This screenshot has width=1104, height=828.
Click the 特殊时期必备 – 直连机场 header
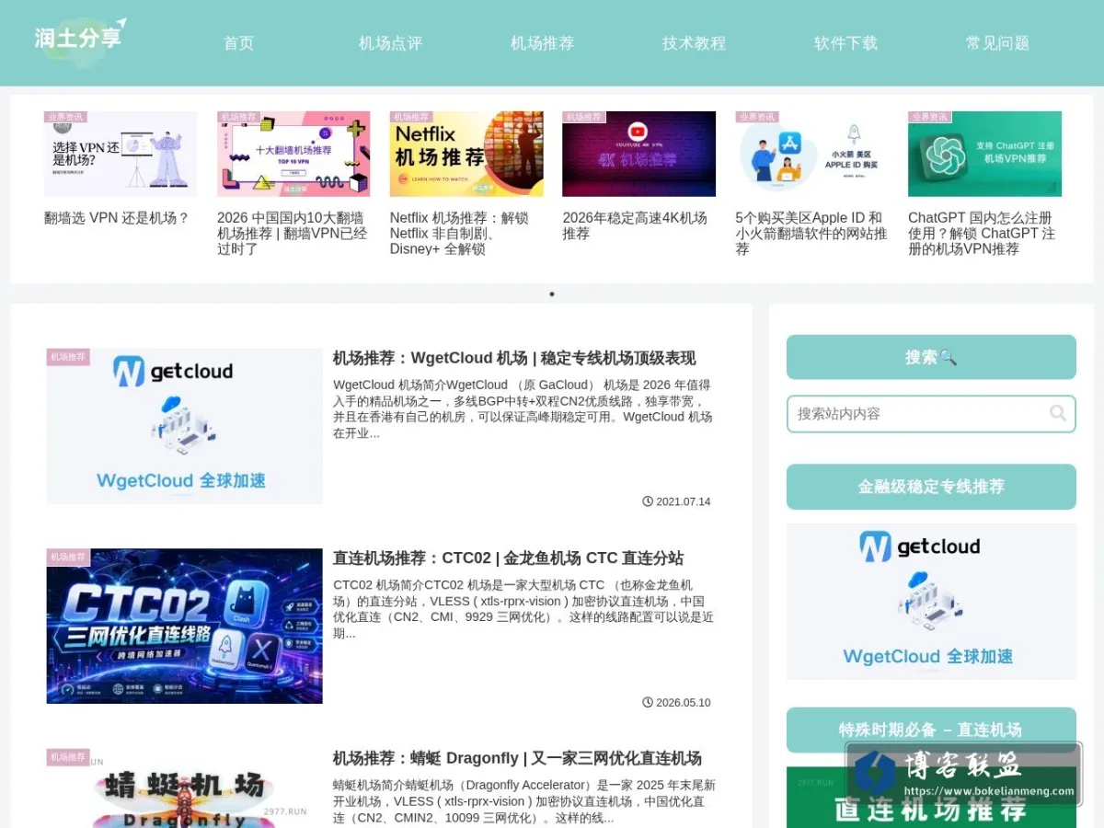931,730
